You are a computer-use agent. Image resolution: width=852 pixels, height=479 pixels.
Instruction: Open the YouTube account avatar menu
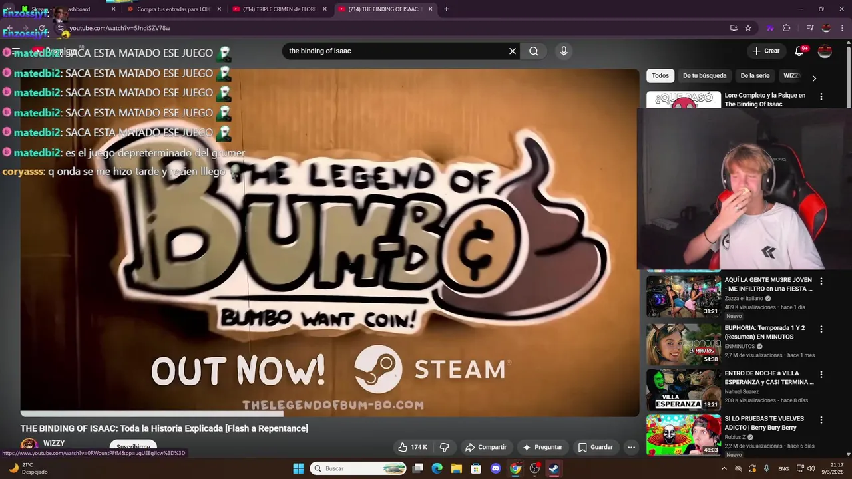(x=825, y=51)
